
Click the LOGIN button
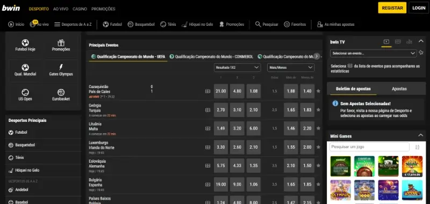tap(419, 8)
